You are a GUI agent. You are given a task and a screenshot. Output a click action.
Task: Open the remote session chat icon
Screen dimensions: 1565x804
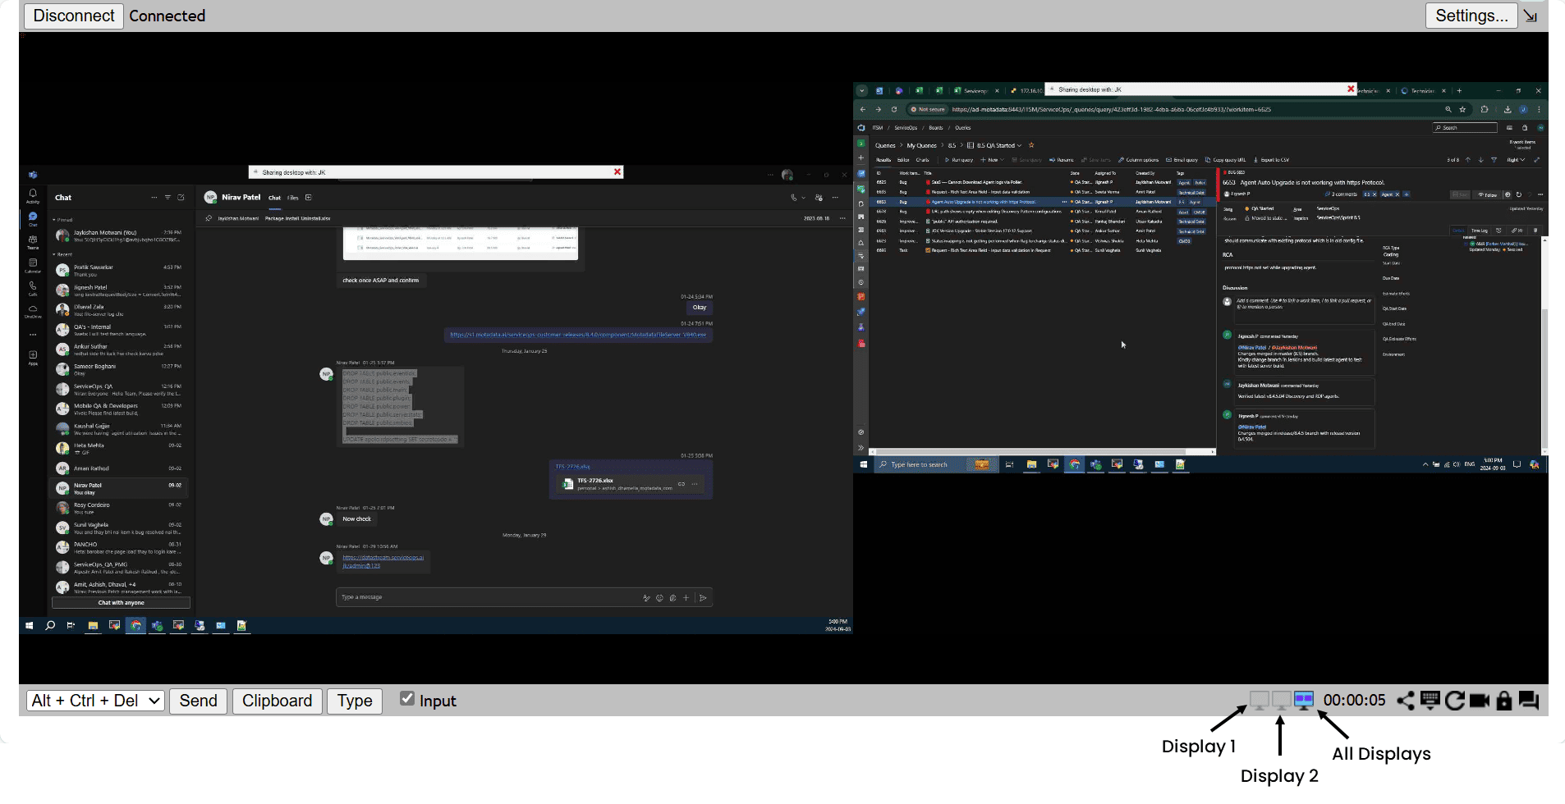pos(1528,701)
